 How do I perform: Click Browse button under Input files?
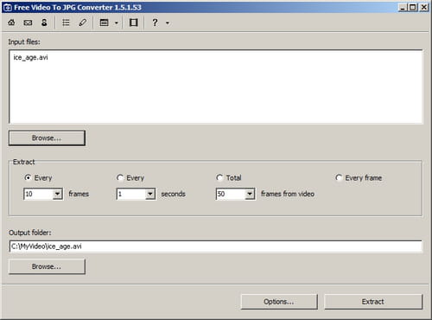pos(47,138)
